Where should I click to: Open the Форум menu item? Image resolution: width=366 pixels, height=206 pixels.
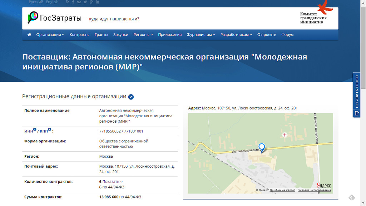[287, 35]
